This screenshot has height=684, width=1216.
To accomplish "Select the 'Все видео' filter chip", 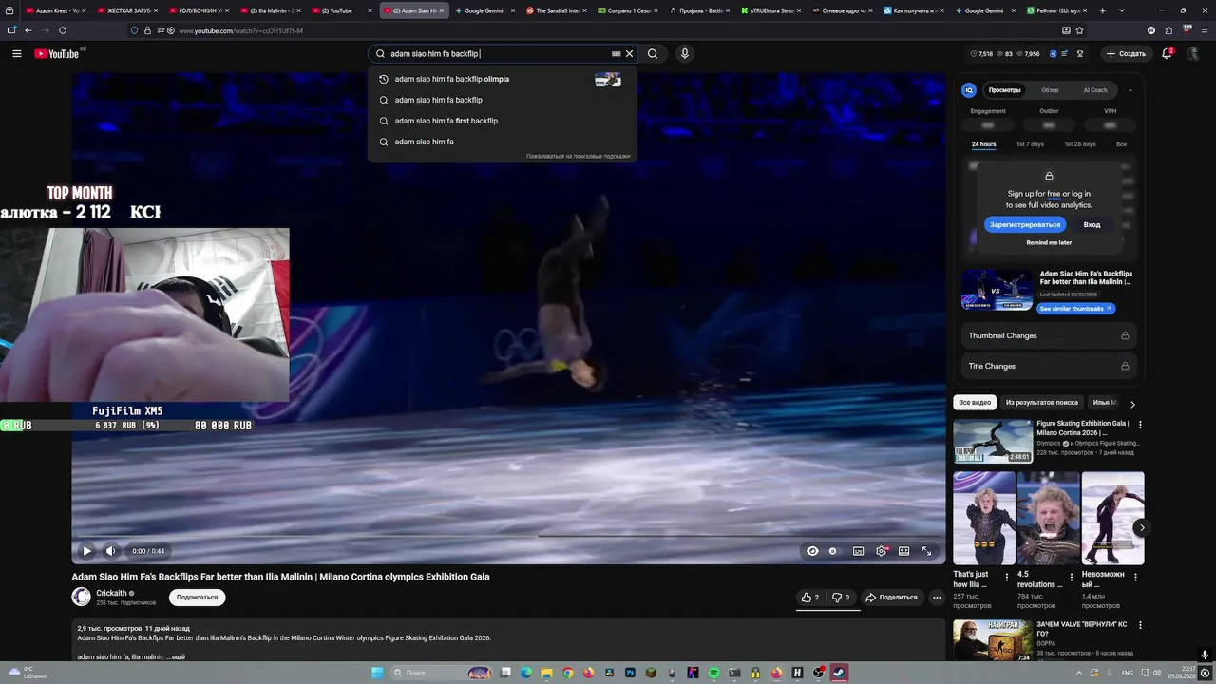I will click(975, 403).
